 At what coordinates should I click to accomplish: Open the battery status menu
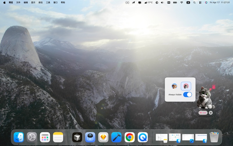point(175,3)
